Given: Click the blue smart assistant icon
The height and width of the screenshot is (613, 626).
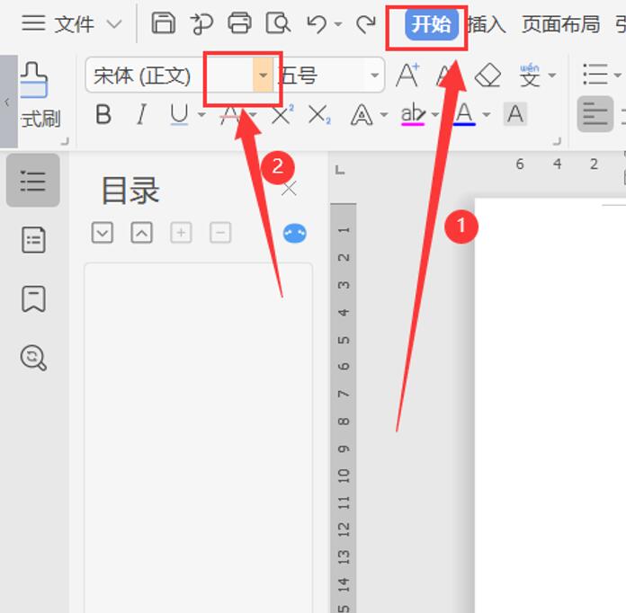Looking at the screenshot, I should (x=295, y=233).
